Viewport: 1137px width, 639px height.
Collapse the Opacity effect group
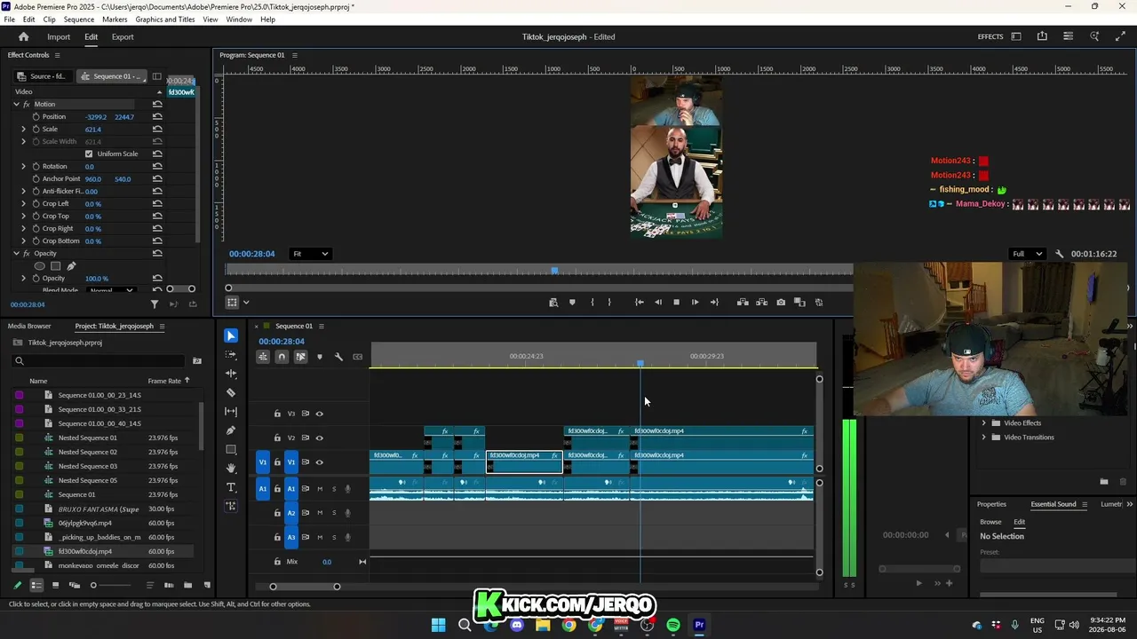(16, 253)
